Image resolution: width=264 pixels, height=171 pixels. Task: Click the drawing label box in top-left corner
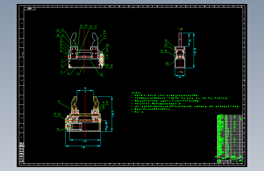coord(30,9)
